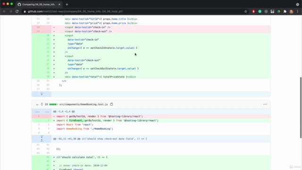Copy HomeBooking.test.js file path with clipboard icon
This screenshot has height=170, width=302.
click(111, 104)
